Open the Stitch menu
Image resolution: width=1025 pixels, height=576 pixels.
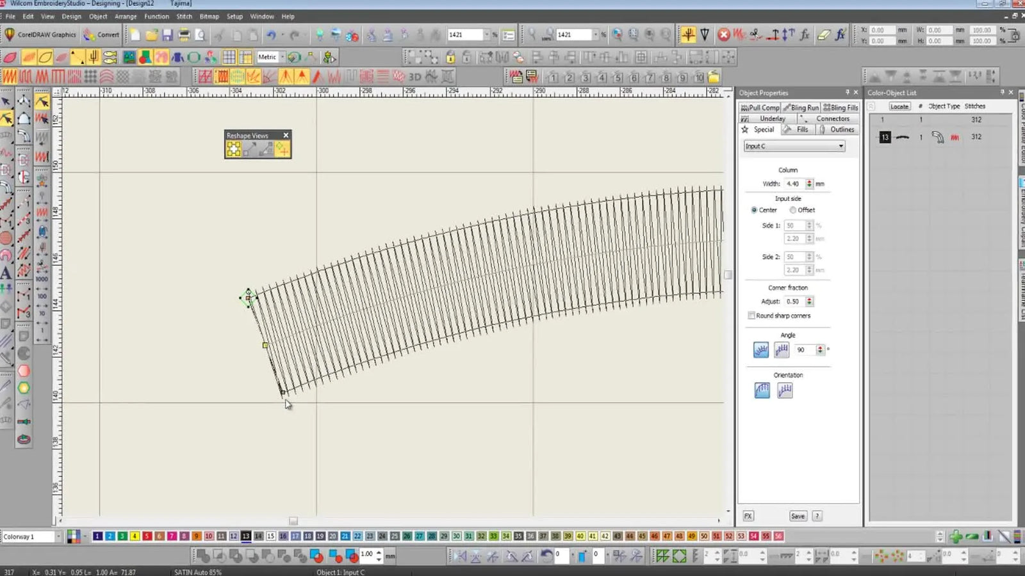(x=184, y=17)
